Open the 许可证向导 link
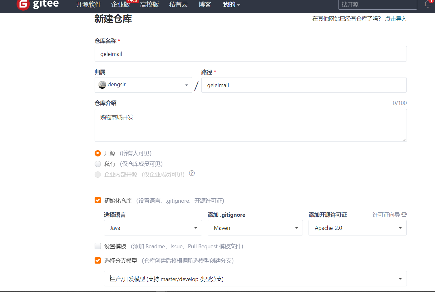This screenshot has width=435, height=292. pyautogui.click(x=386, y=215)
